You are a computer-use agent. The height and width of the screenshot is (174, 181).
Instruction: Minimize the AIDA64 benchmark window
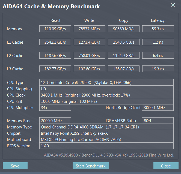coord(156,5)
